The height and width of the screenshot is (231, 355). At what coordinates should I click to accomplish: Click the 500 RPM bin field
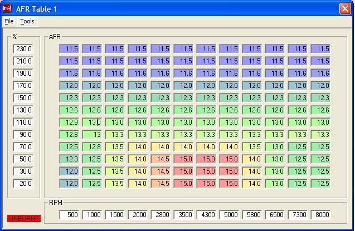69,214
